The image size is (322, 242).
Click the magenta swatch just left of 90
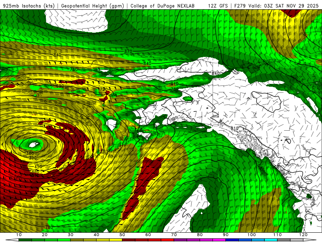pyautogui.click(x=219, y=240)
